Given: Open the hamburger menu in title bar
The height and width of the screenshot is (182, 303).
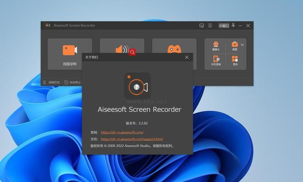Looking at the screenshot, I should pyautogui.click(x=210, y=26).
